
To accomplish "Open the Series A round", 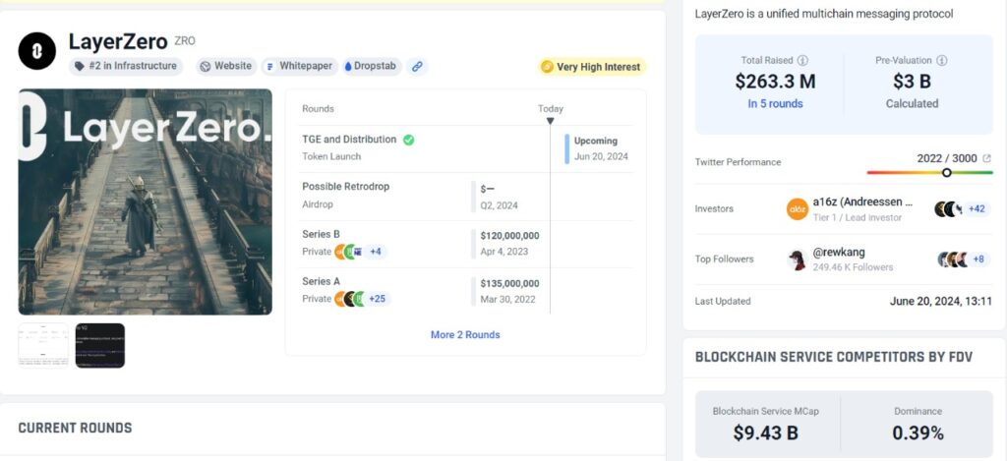I will click(x=322, y=281).
